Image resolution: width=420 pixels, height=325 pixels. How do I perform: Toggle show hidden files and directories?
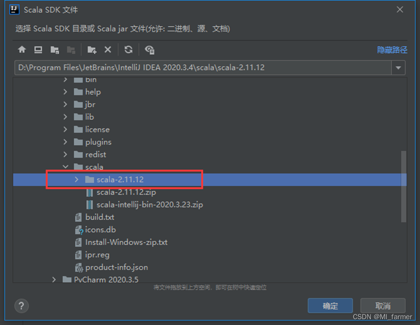tap(150, 49)
